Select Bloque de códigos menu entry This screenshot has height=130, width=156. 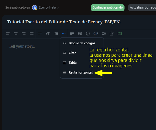(x=82, y=43)
